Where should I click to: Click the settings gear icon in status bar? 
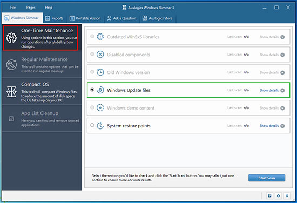tap(278, 196)
